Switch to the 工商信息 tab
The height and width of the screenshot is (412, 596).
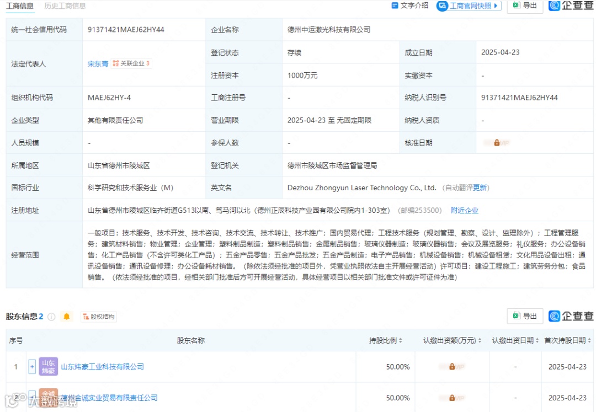tap(20, 6)
